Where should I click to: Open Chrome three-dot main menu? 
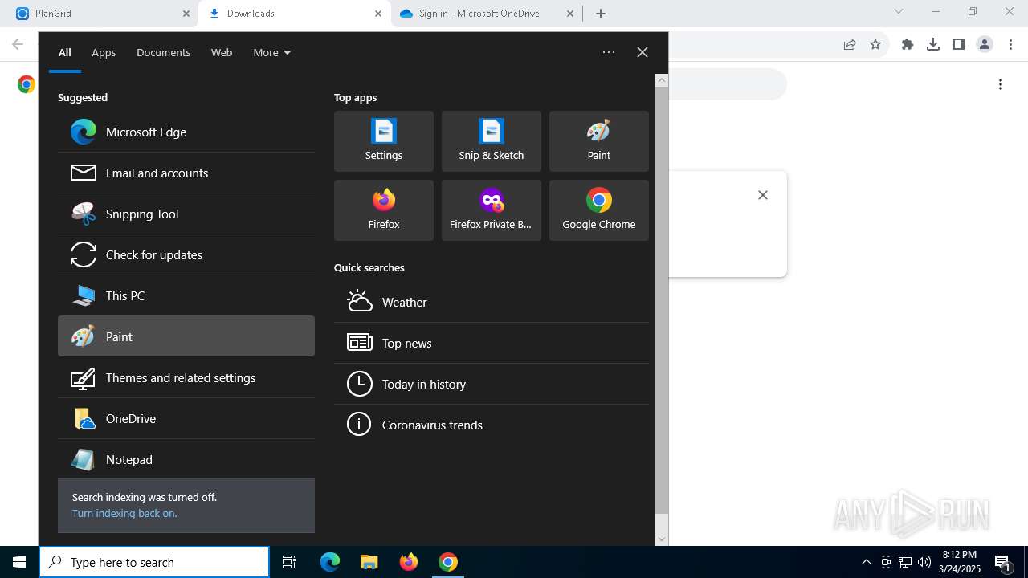1010,45
